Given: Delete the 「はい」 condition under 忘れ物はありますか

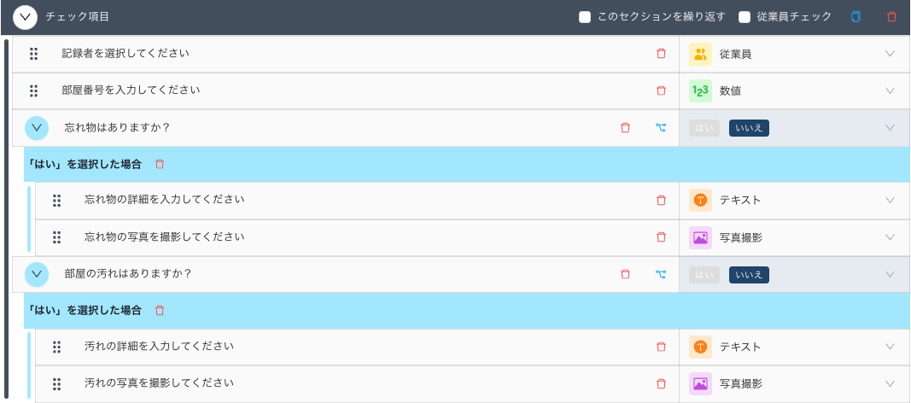Looking at the screenshot, I should pyautogui.click(x=160, y=164).
